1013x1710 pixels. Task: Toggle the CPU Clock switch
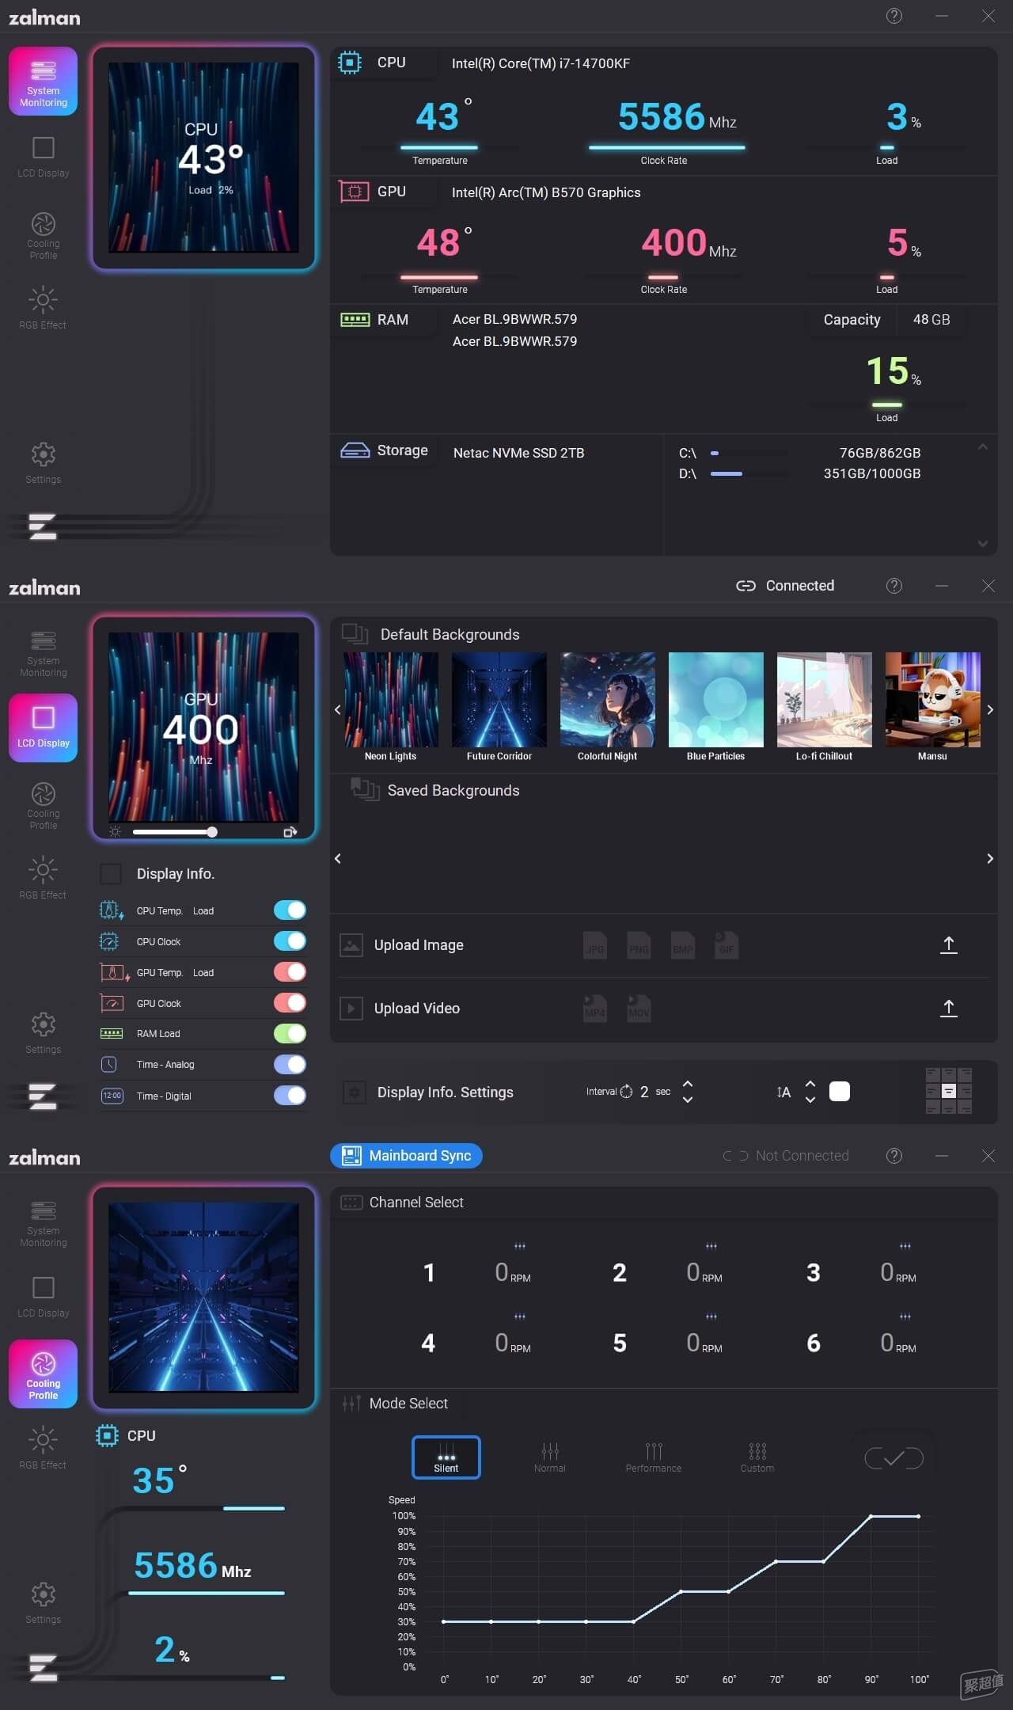pyautogui.click(x=290, y=941)
